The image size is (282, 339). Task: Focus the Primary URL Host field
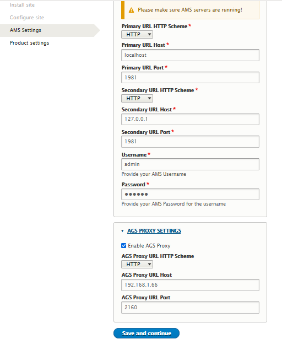pyautogui.click(x=190, y=55)
